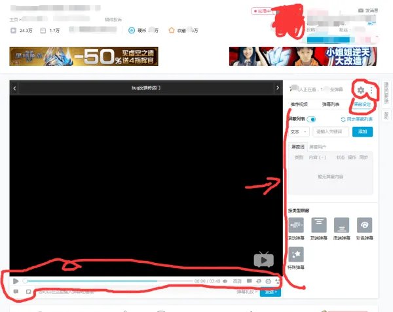393x312 pixels.
Task: Click the 硬币 coin icon
Action: click(132, 31)
